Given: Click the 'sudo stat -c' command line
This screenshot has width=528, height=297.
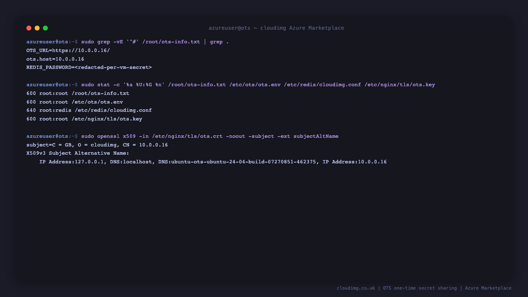Looking at the screenshot, I should [231, 85].
